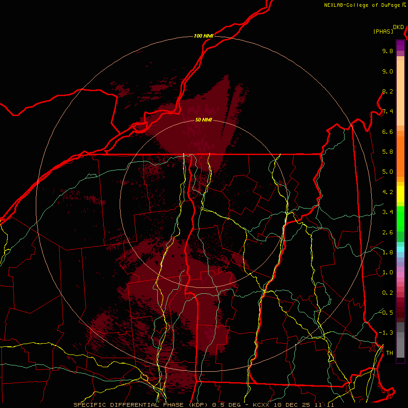408x408 pixels.
Task: Click the 1.0 color scale value
Action: tap(388, 272)
